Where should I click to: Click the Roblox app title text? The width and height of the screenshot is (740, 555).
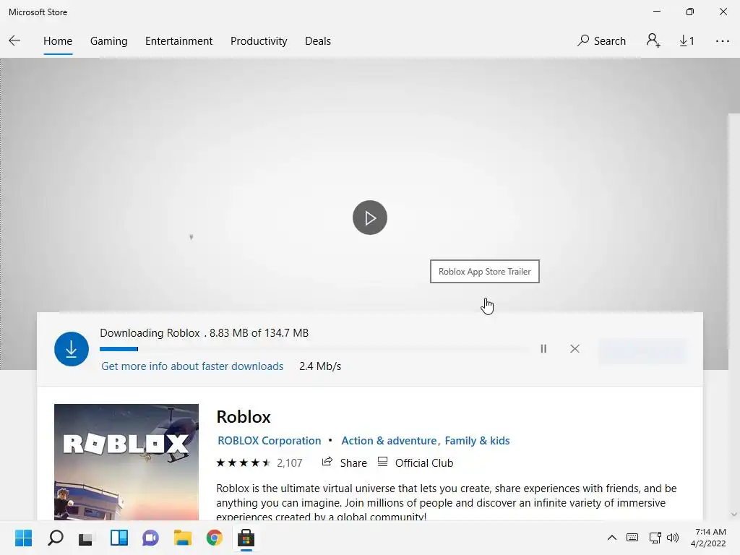pyautogui.click(x=244, y=417)
